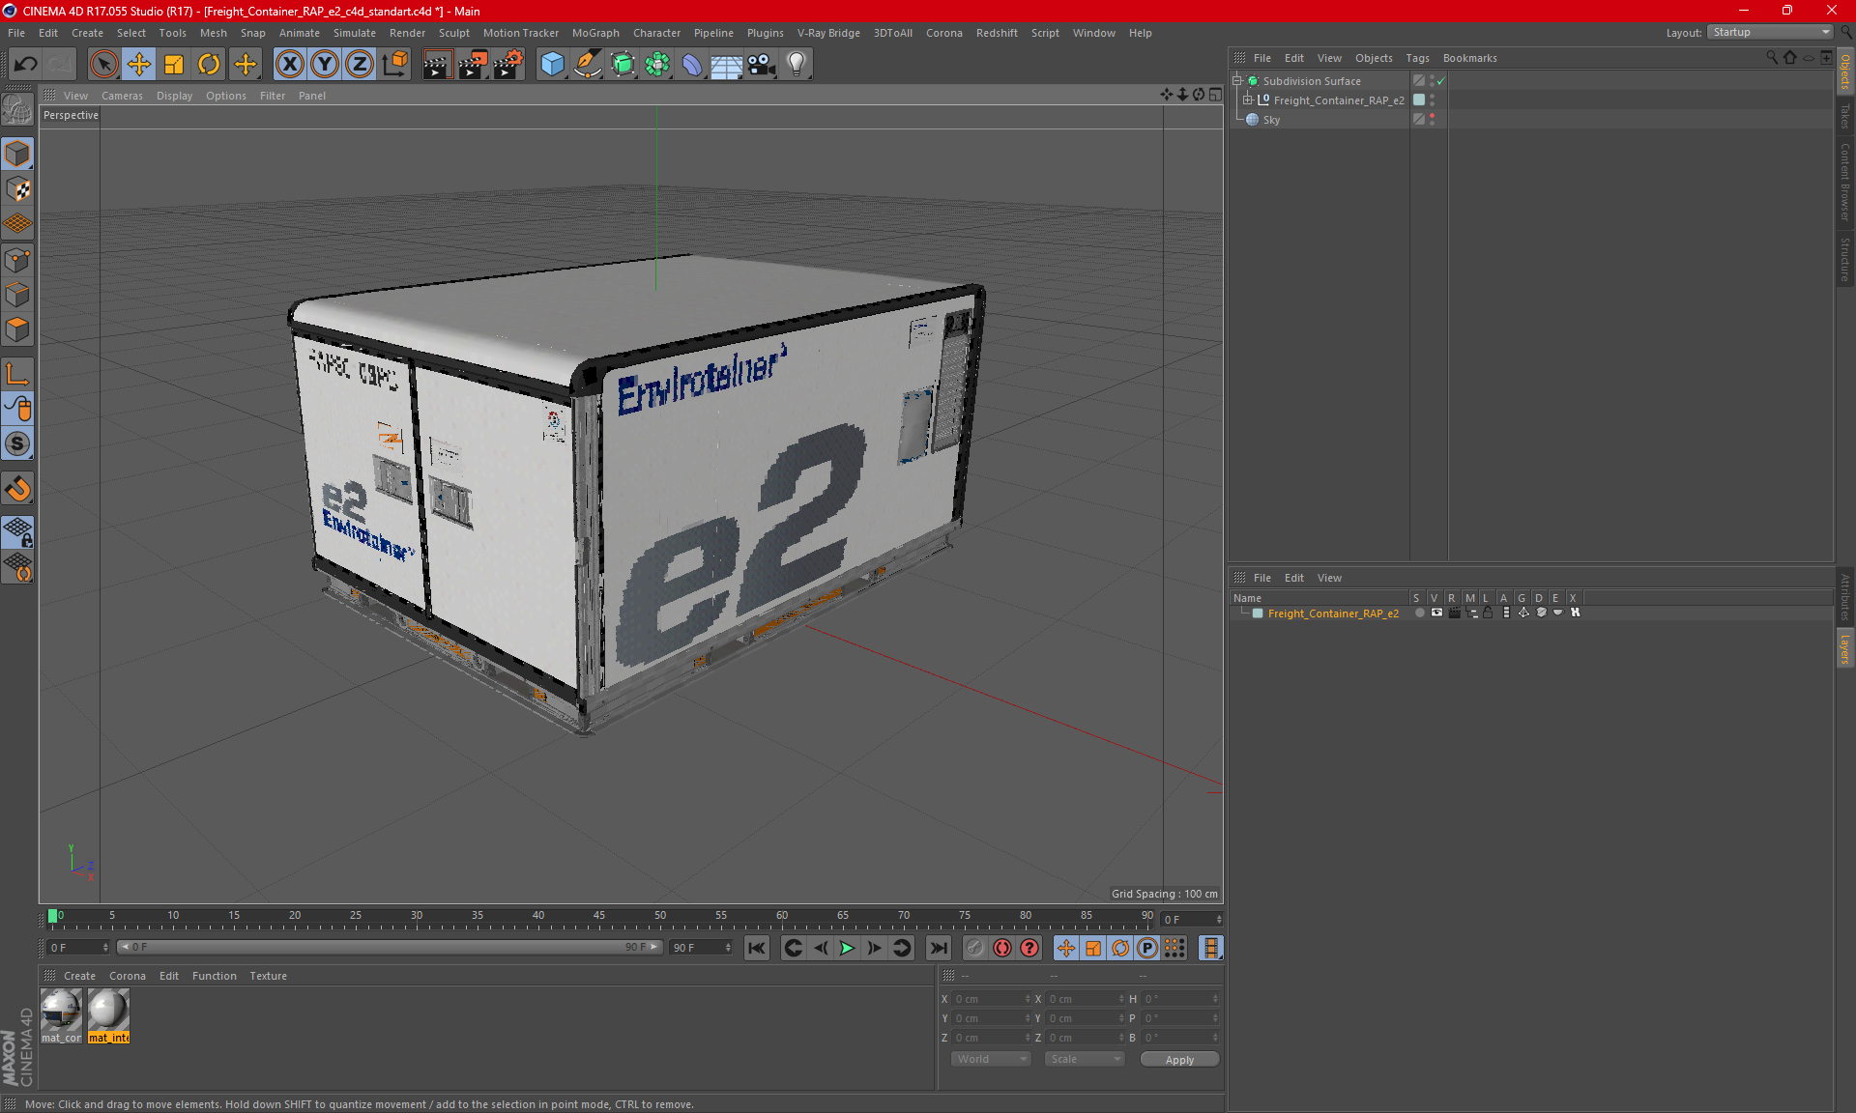
Task: Expand the Freight_Container_RAP_e2 object node
Action: [x=1247, y=100]
